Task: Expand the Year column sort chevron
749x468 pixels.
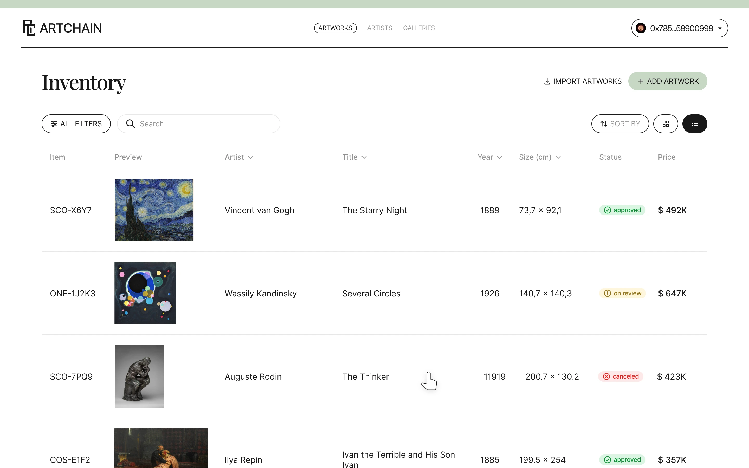Action: coord(499,157)
